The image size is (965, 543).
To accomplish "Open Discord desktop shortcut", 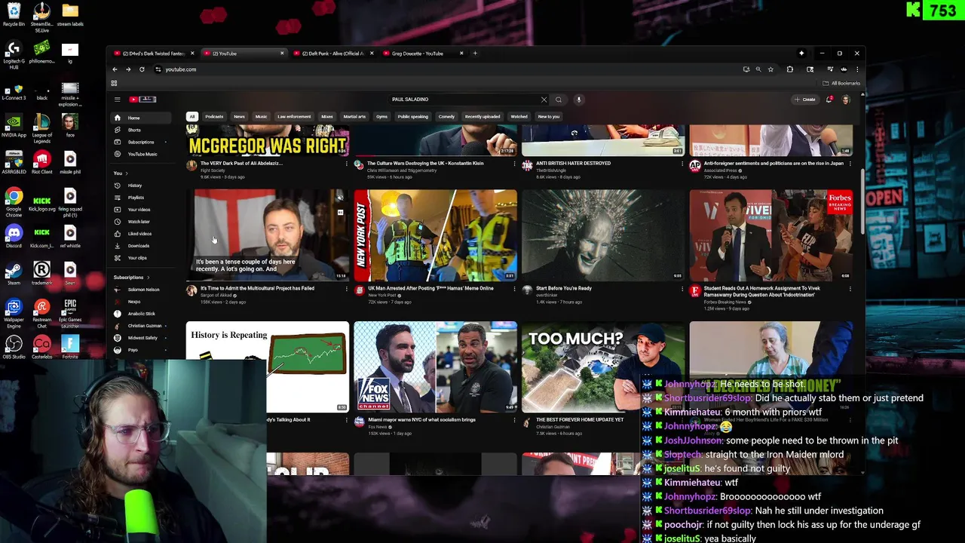I will coord(14,237).
